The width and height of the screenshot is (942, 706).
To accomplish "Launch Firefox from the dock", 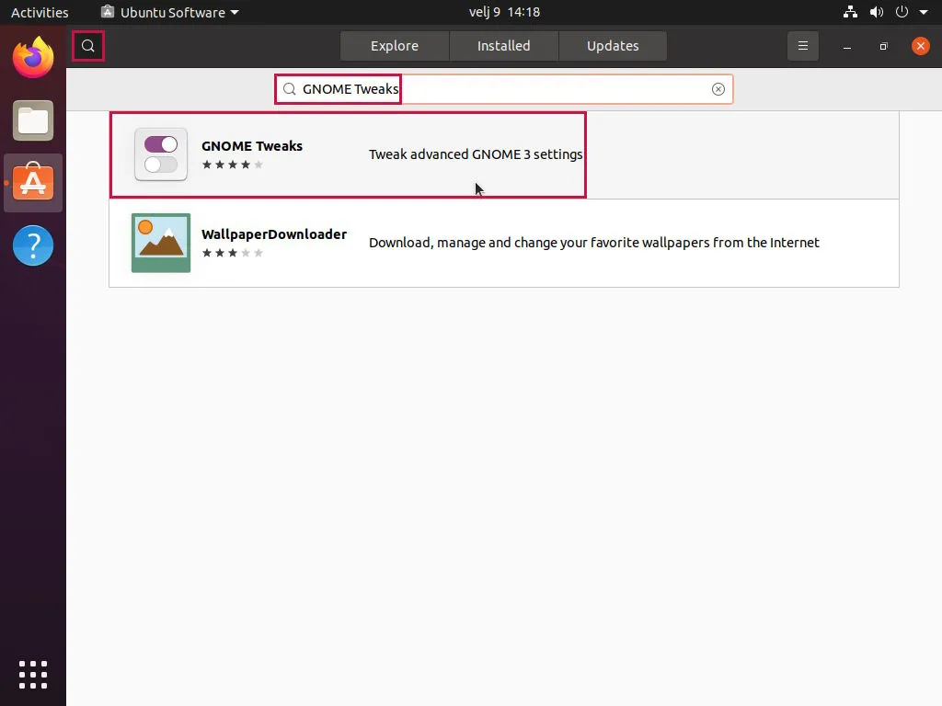I will [x=33, y=57].
